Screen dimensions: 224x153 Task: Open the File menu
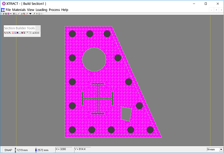point(8,10)
